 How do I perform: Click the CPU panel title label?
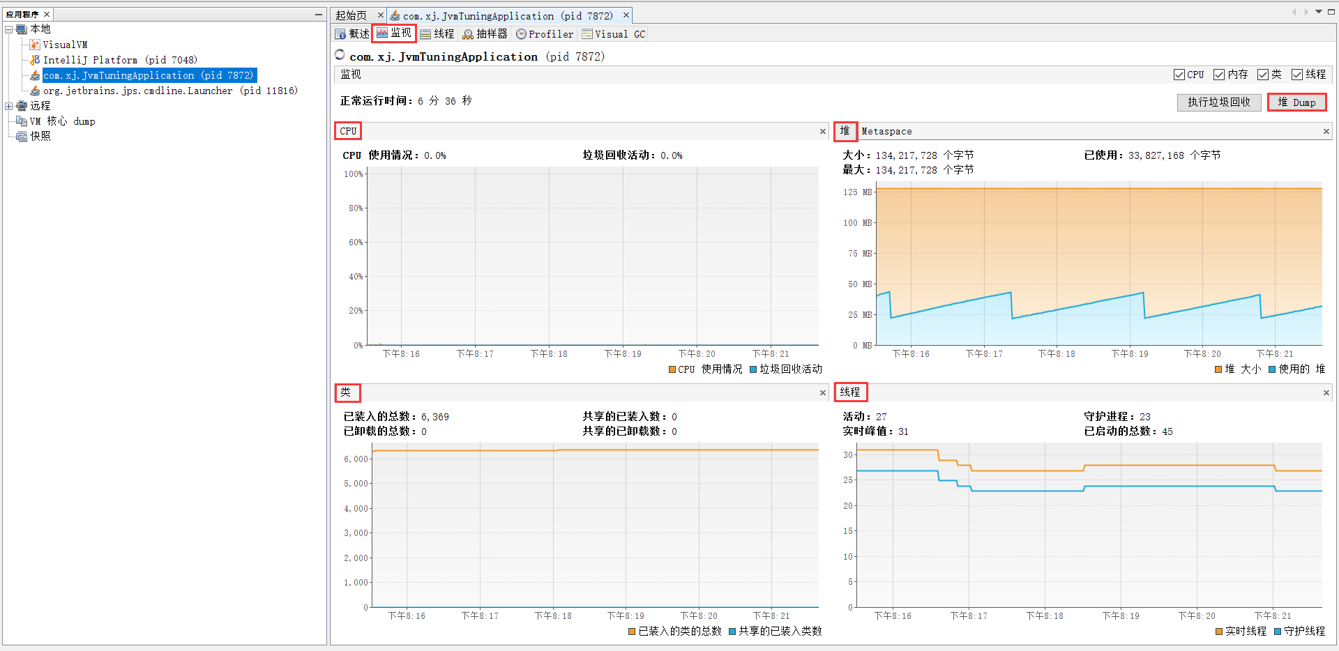coord(348,131)
